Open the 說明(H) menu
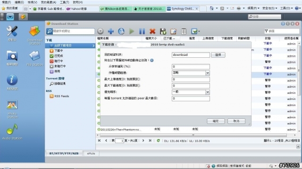Viewport: 302px width, 169px height. point(78,2)
